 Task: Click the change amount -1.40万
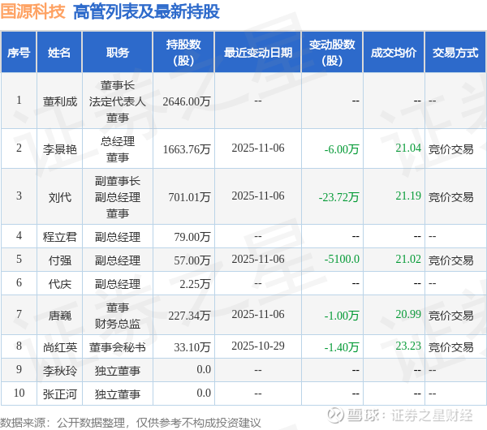[x=342, y=347]
